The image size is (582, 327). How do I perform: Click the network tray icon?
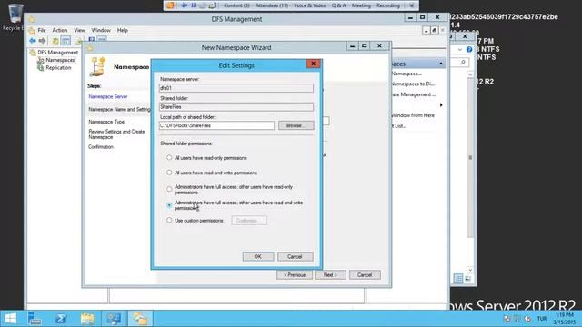[517, 319]
